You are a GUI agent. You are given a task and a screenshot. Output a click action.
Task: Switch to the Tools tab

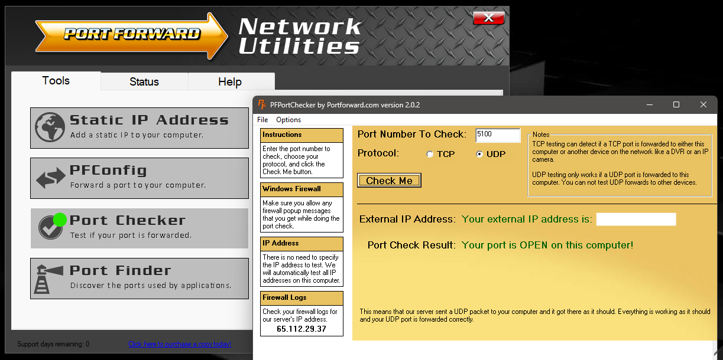56,81
